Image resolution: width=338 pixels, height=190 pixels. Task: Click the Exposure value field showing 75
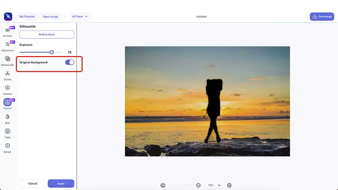pos(70,53)
